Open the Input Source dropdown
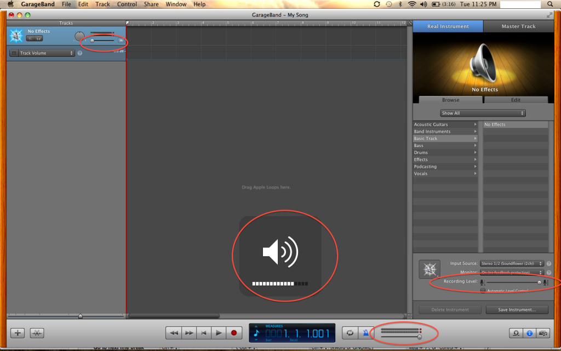 pyautogui.click(x=512, y=263)
